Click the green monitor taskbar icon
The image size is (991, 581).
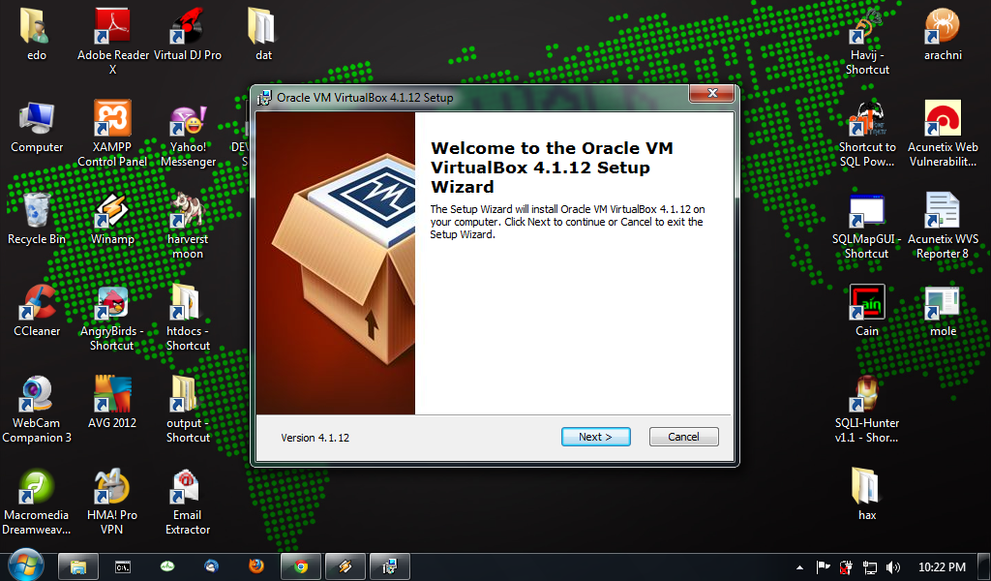[167, 566]
